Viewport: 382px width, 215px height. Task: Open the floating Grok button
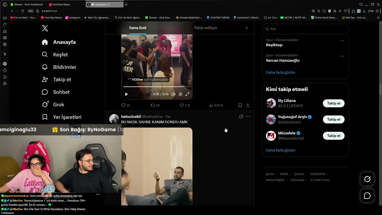(367, 179)
